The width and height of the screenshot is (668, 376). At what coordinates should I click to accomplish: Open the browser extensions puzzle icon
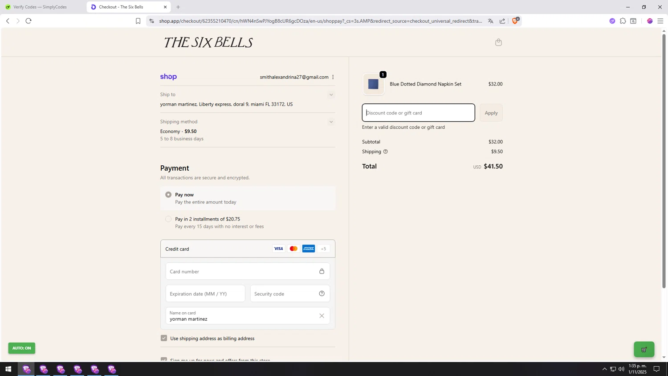(623, 21)
